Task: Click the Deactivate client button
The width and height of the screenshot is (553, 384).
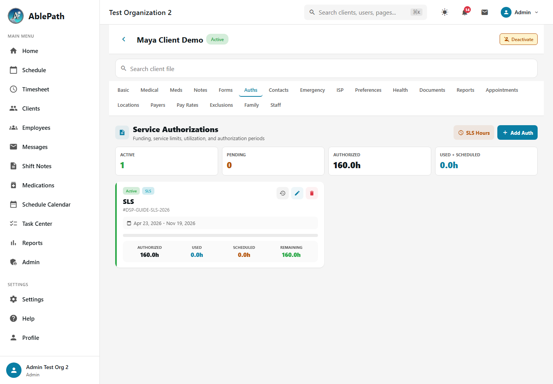Action: tap(518, 39)
